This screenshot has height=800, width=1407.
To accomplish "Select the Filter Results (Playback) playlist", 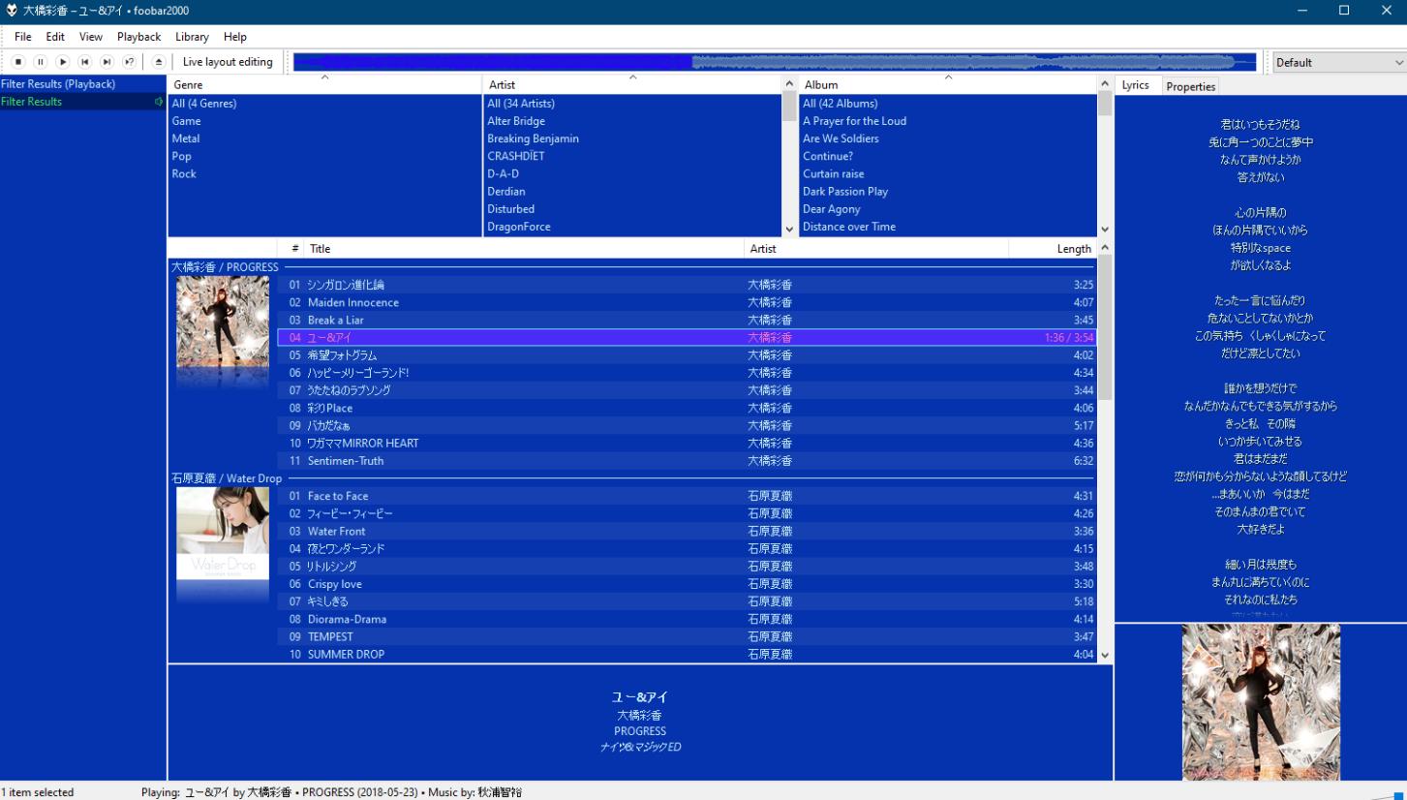I will coord(58,84).
